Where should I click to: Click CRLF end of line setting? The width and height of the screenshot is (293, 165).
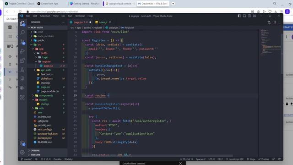click(220, 159)
